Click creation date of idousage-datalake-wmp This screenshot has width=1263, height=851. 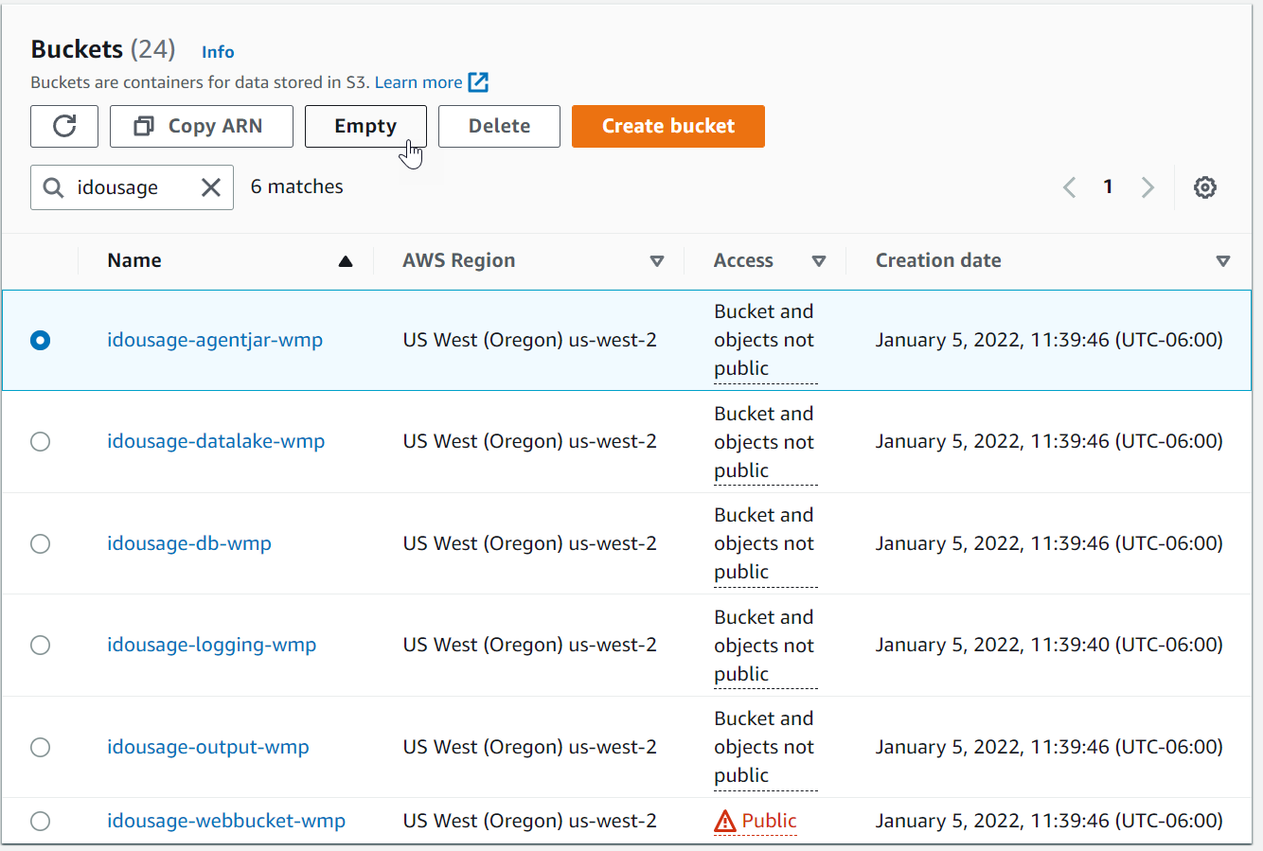[1049, 441]
